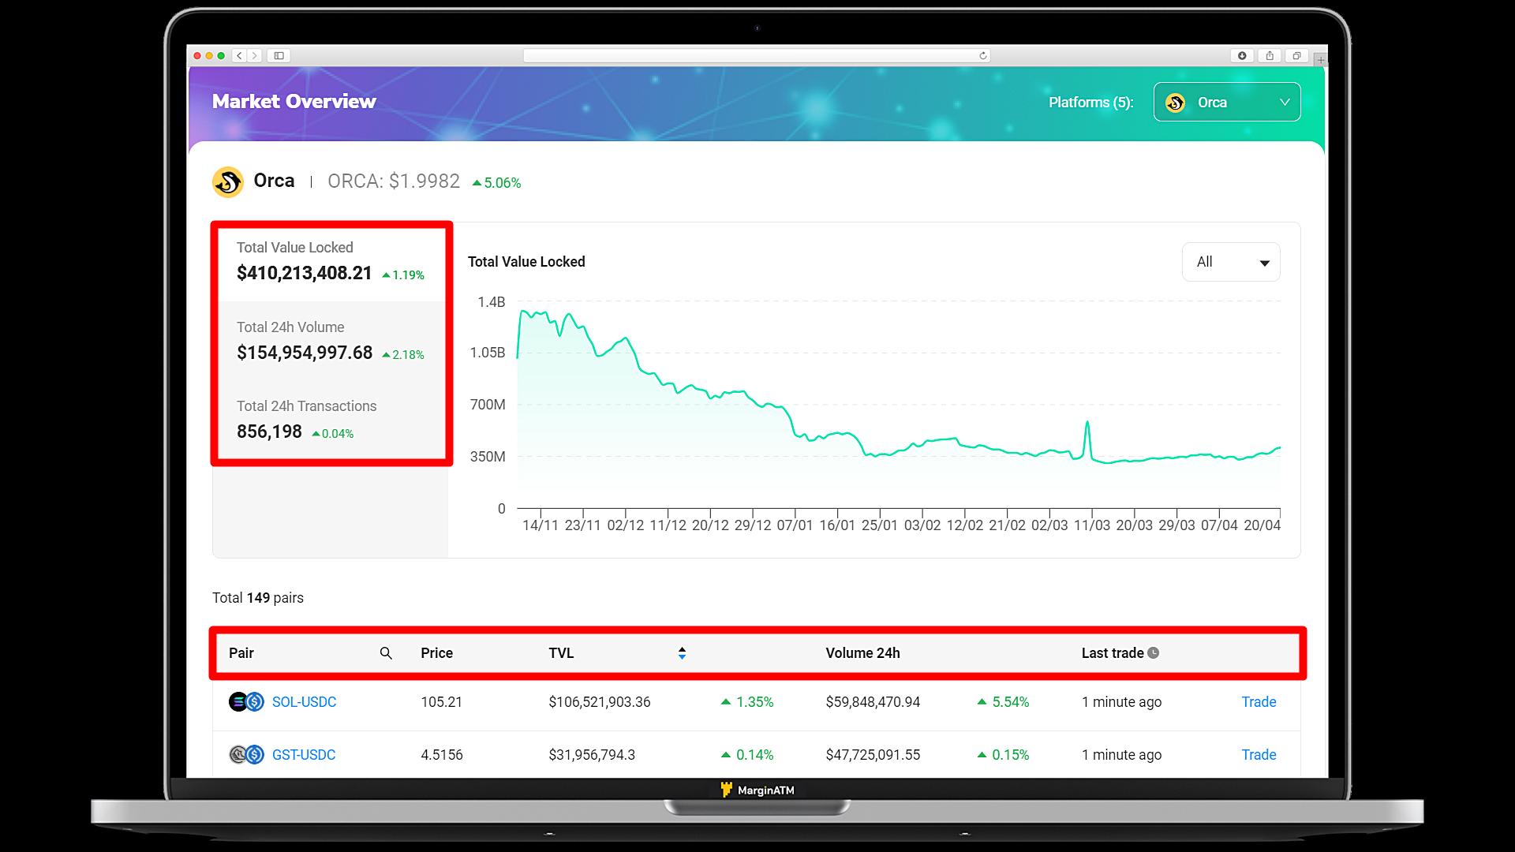Click SOL-USDC volume $59,848,470.94

tap(873, 702)
